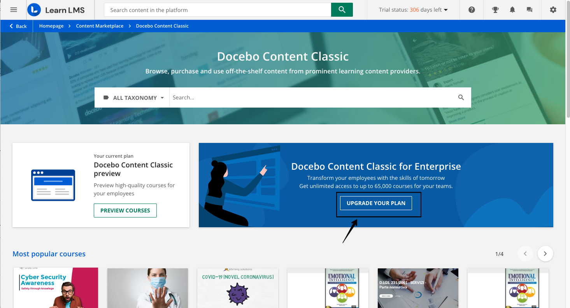The image size is (570, 308).
Task: Check notifications via the bell icon
Action: click(512, 9)
